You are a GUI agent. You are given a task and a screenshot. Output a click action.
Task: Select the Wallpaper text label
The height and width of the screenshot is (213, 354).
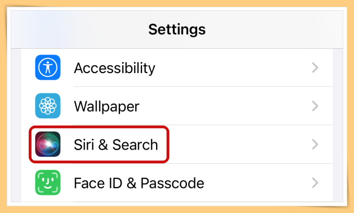pos(106,107)
